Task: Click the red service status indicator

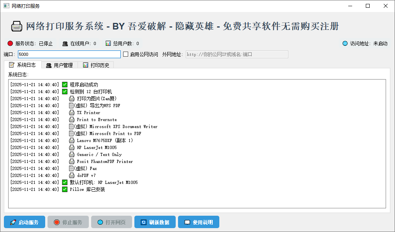Action: 10,43
